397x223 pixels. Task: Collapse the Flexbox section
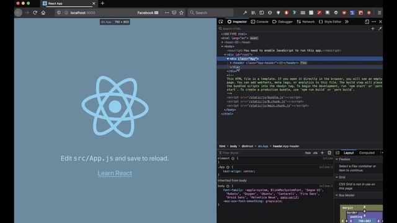pos(337,159)
